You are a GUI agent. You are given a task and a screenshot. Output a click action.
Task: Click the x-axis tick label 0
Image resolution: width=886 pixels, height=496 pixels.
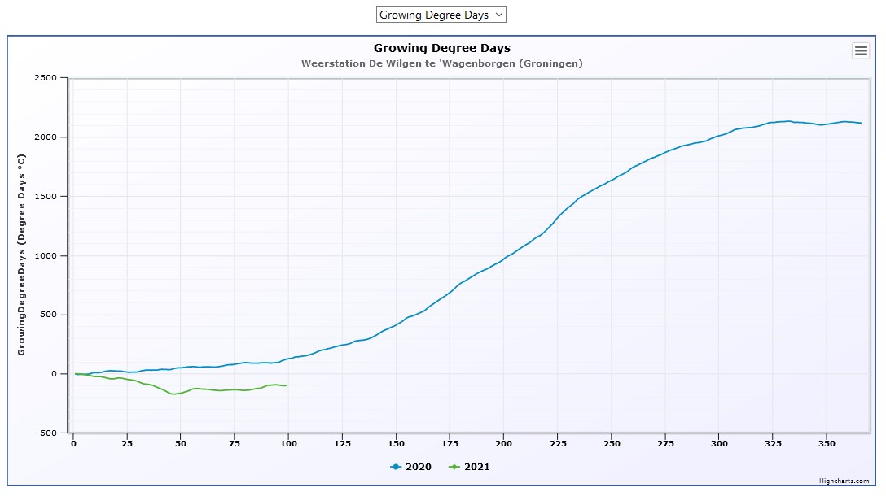click(73, 444)
